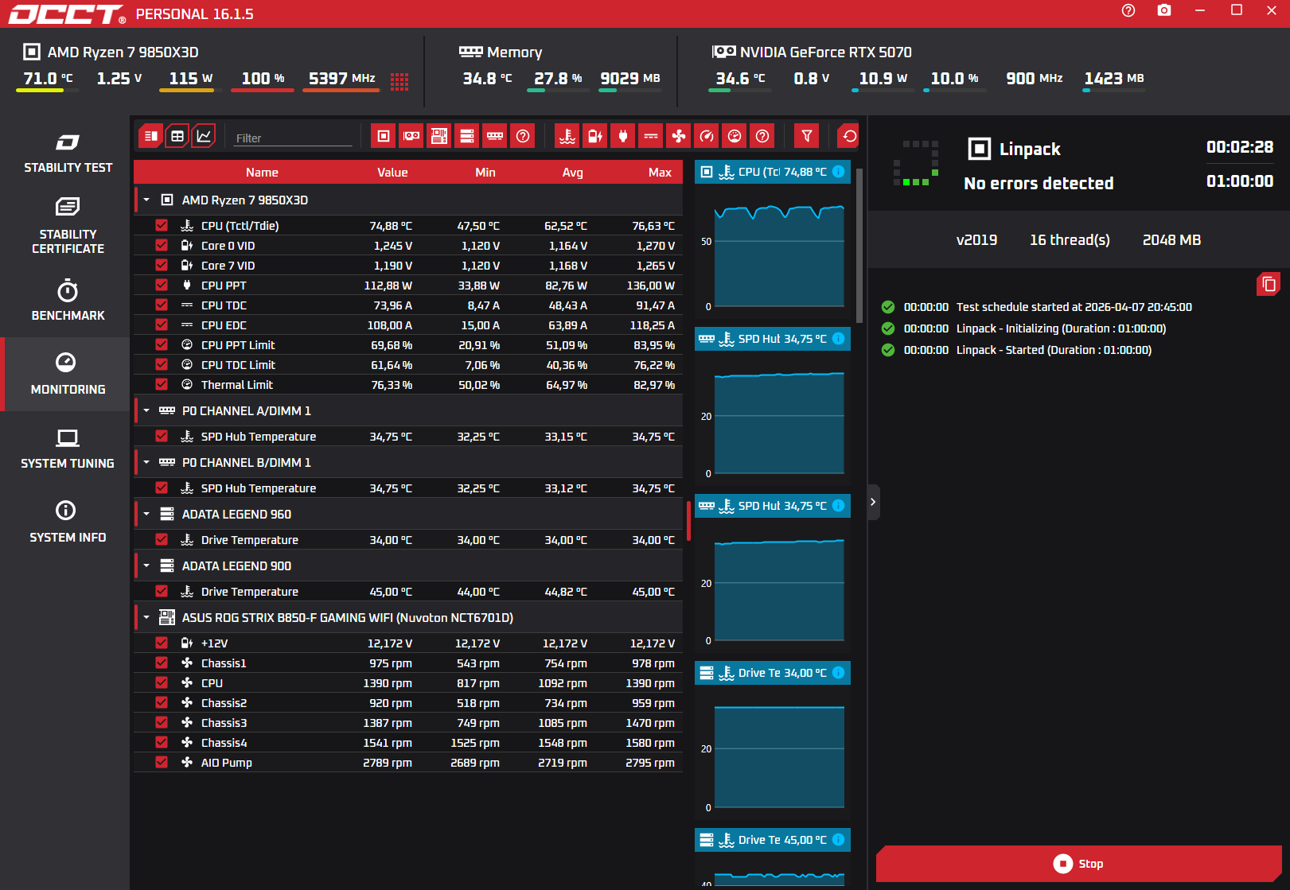Reset min/avg/max values with the refresh icon
1290x890 pixels.
tap(849, 136)
